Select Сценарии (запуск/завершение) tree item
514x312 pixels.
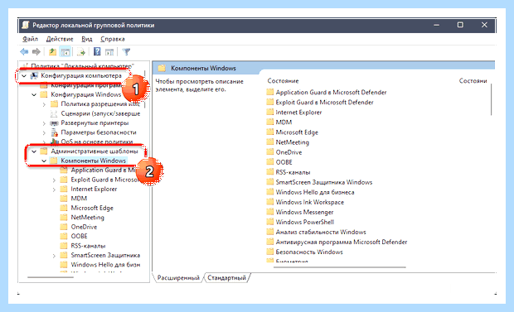click(100, 113)
